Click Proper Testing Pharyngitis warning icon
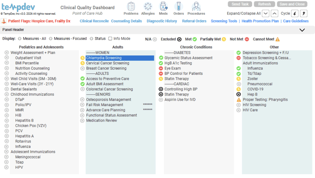Viewport: 315px width, 178px height. [x=239, y=100]
